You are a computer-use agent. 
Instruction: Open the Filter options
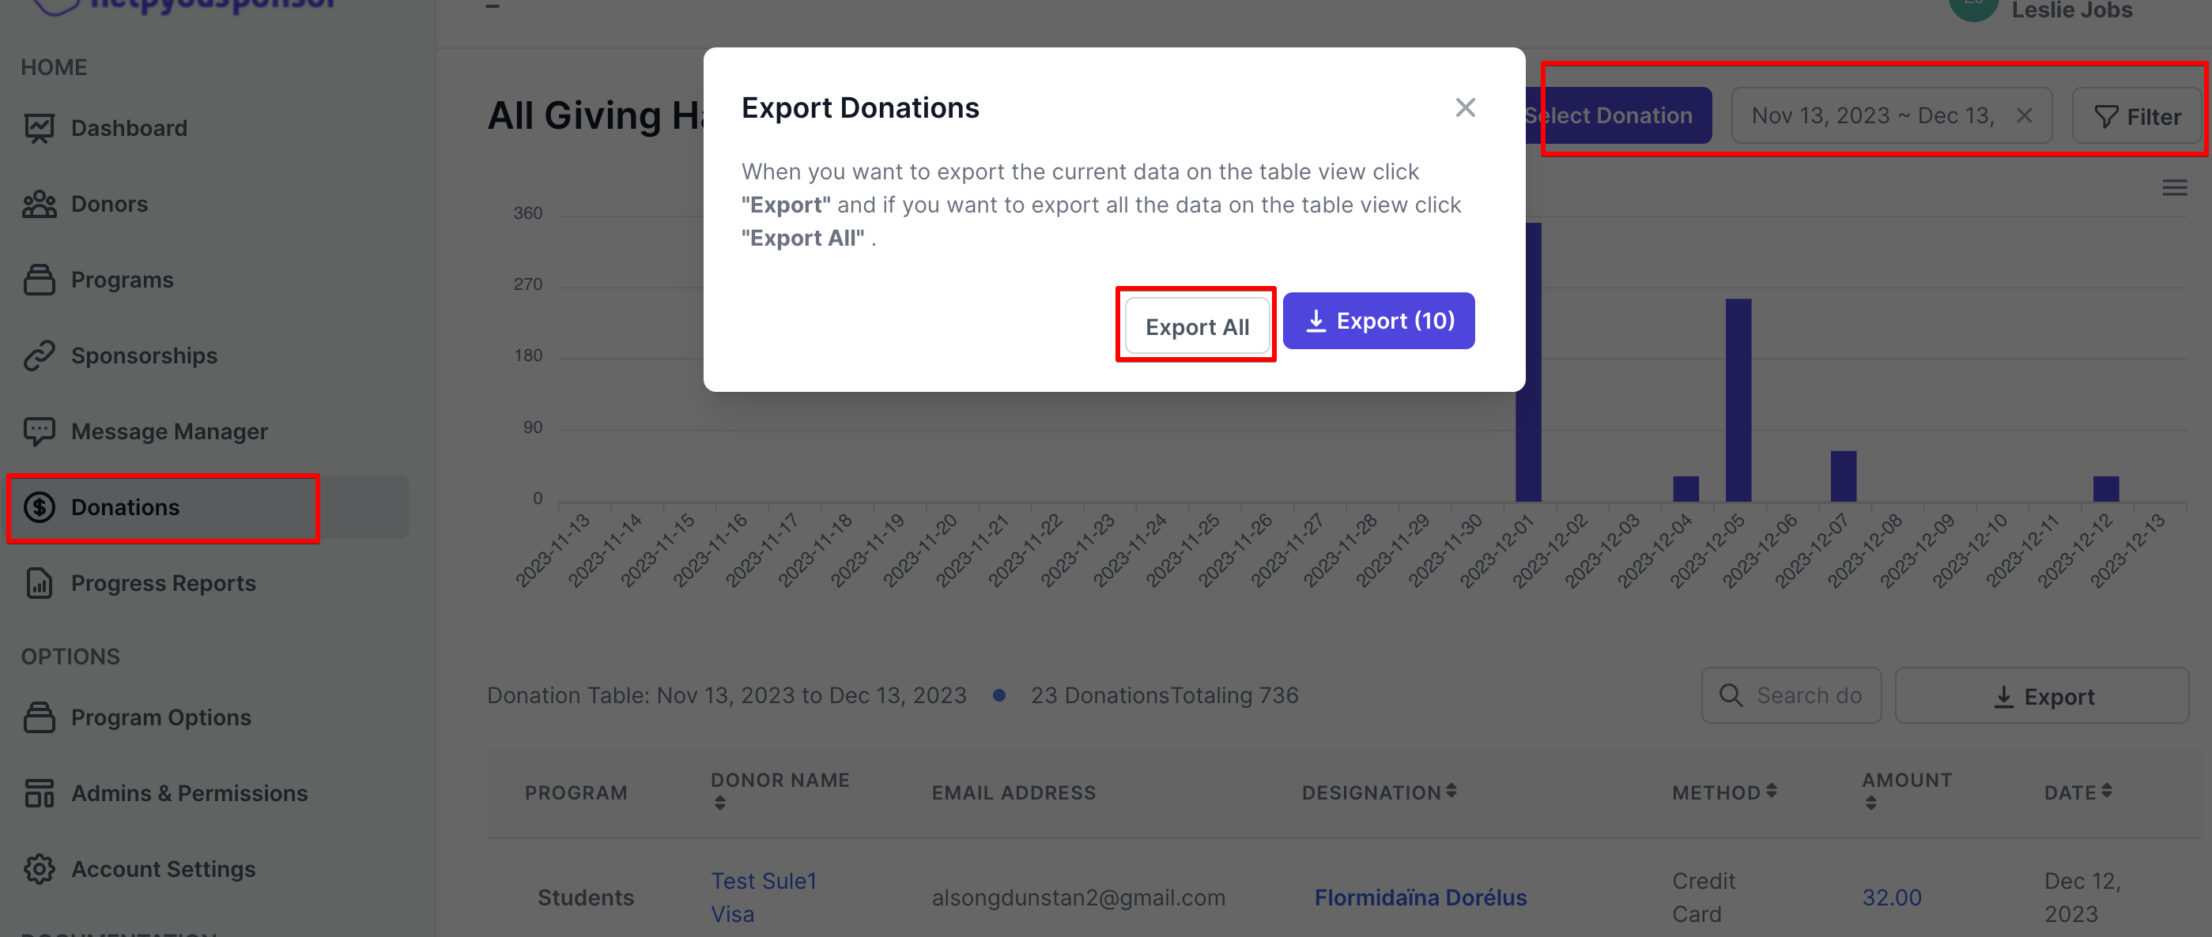[x=2138, y=117]
